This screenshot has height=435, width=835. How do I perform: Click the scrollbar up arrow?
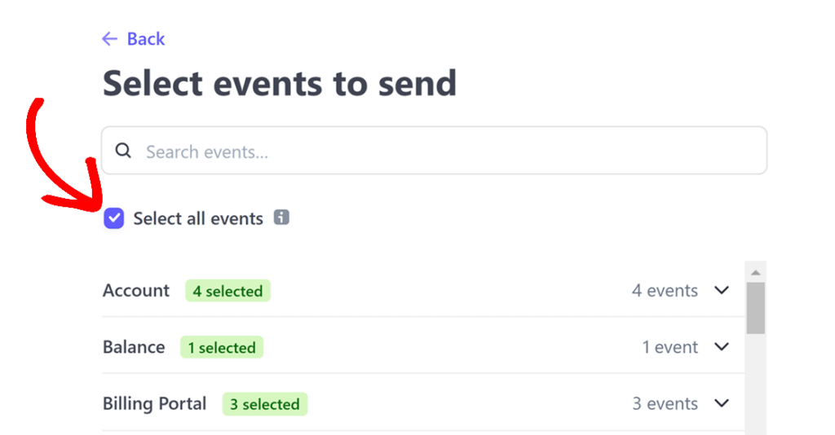[755, 273]
